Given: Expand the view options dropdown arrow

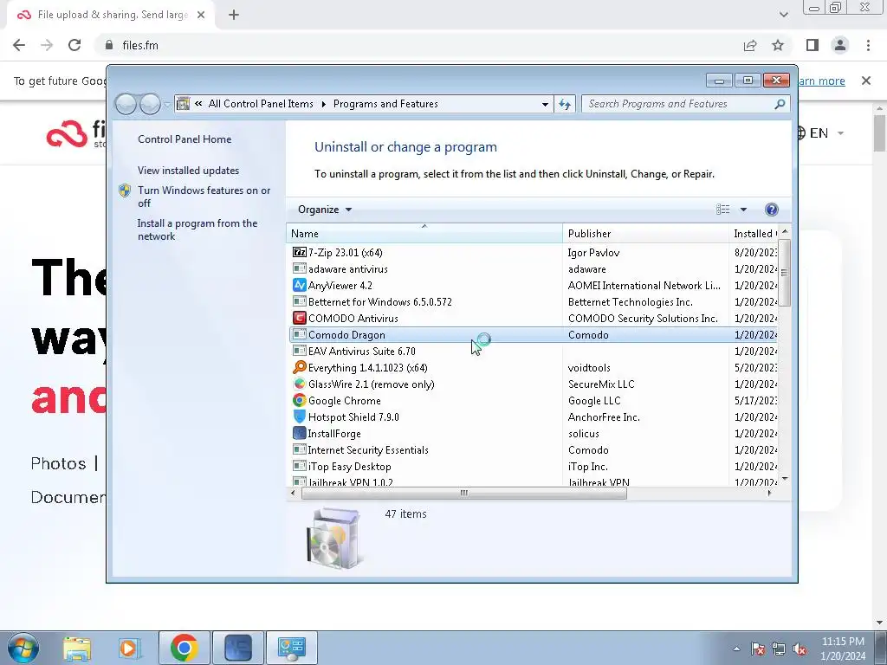Looking at the screenshot, I should [x=743, y=210].
